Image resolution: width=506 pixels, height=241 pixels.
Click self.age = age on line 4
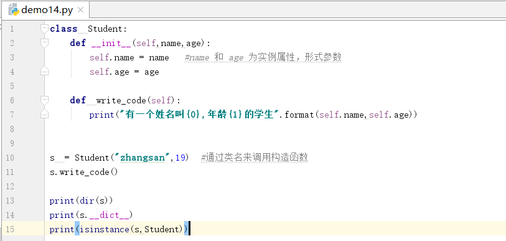pyautogui.click(x=124, y=72)
